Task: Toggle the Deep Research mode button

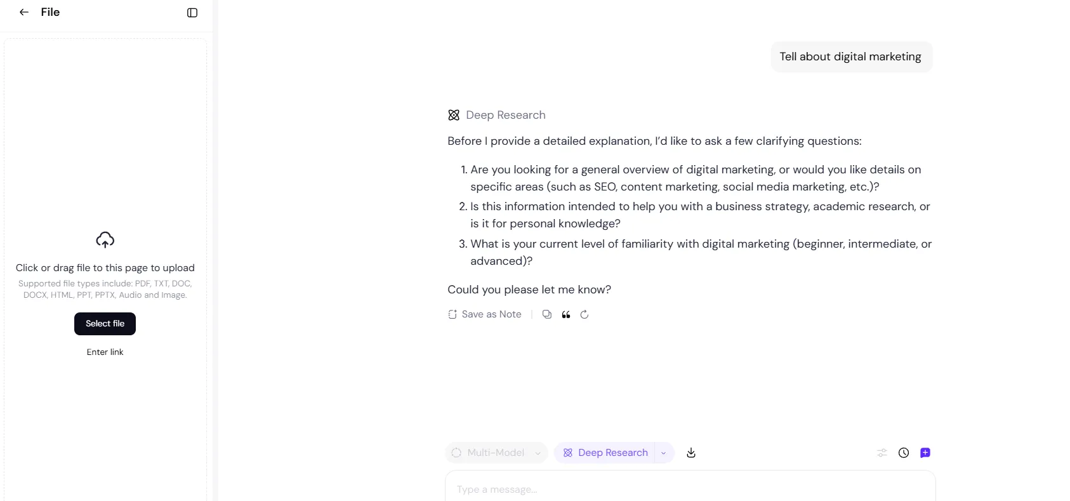Action: click(605, 453)
